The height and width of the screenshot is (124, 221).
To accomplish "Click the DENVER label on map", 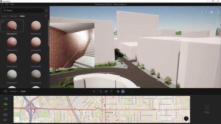I will 109,113.
